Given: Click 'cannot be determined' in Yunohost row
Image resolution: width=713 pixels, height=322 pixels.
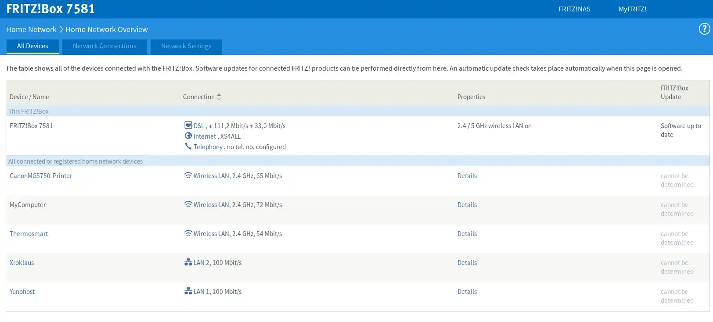Looking at the screenshot, I should [x=677, y=296].
